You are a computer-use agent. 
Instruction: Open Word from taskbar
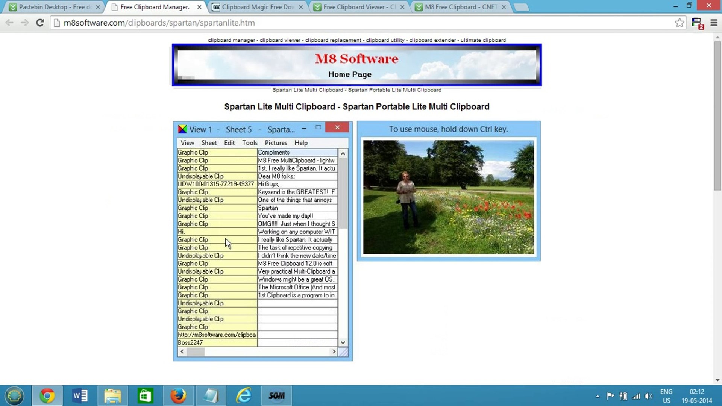80,395
